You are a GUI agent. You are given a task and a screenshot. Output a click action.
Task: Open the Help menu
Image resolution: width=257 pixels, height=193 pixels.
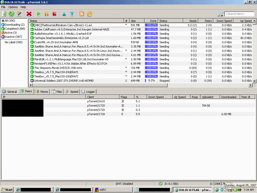[23, 7]
